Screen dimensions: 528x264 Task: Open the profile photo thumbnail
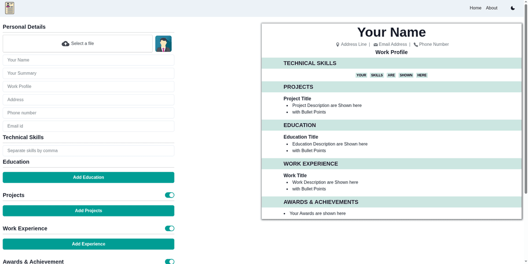163,43
